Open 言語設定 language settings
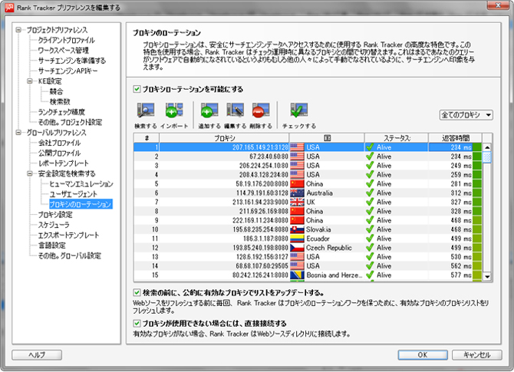The width and height of the screenshot is (514, 372). click(x=52, y=245)
